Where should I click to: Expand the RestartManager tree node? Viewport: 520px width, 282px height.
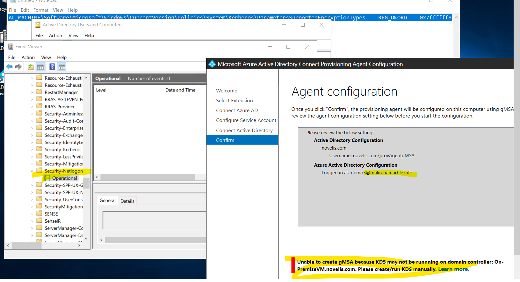[32, 92]
